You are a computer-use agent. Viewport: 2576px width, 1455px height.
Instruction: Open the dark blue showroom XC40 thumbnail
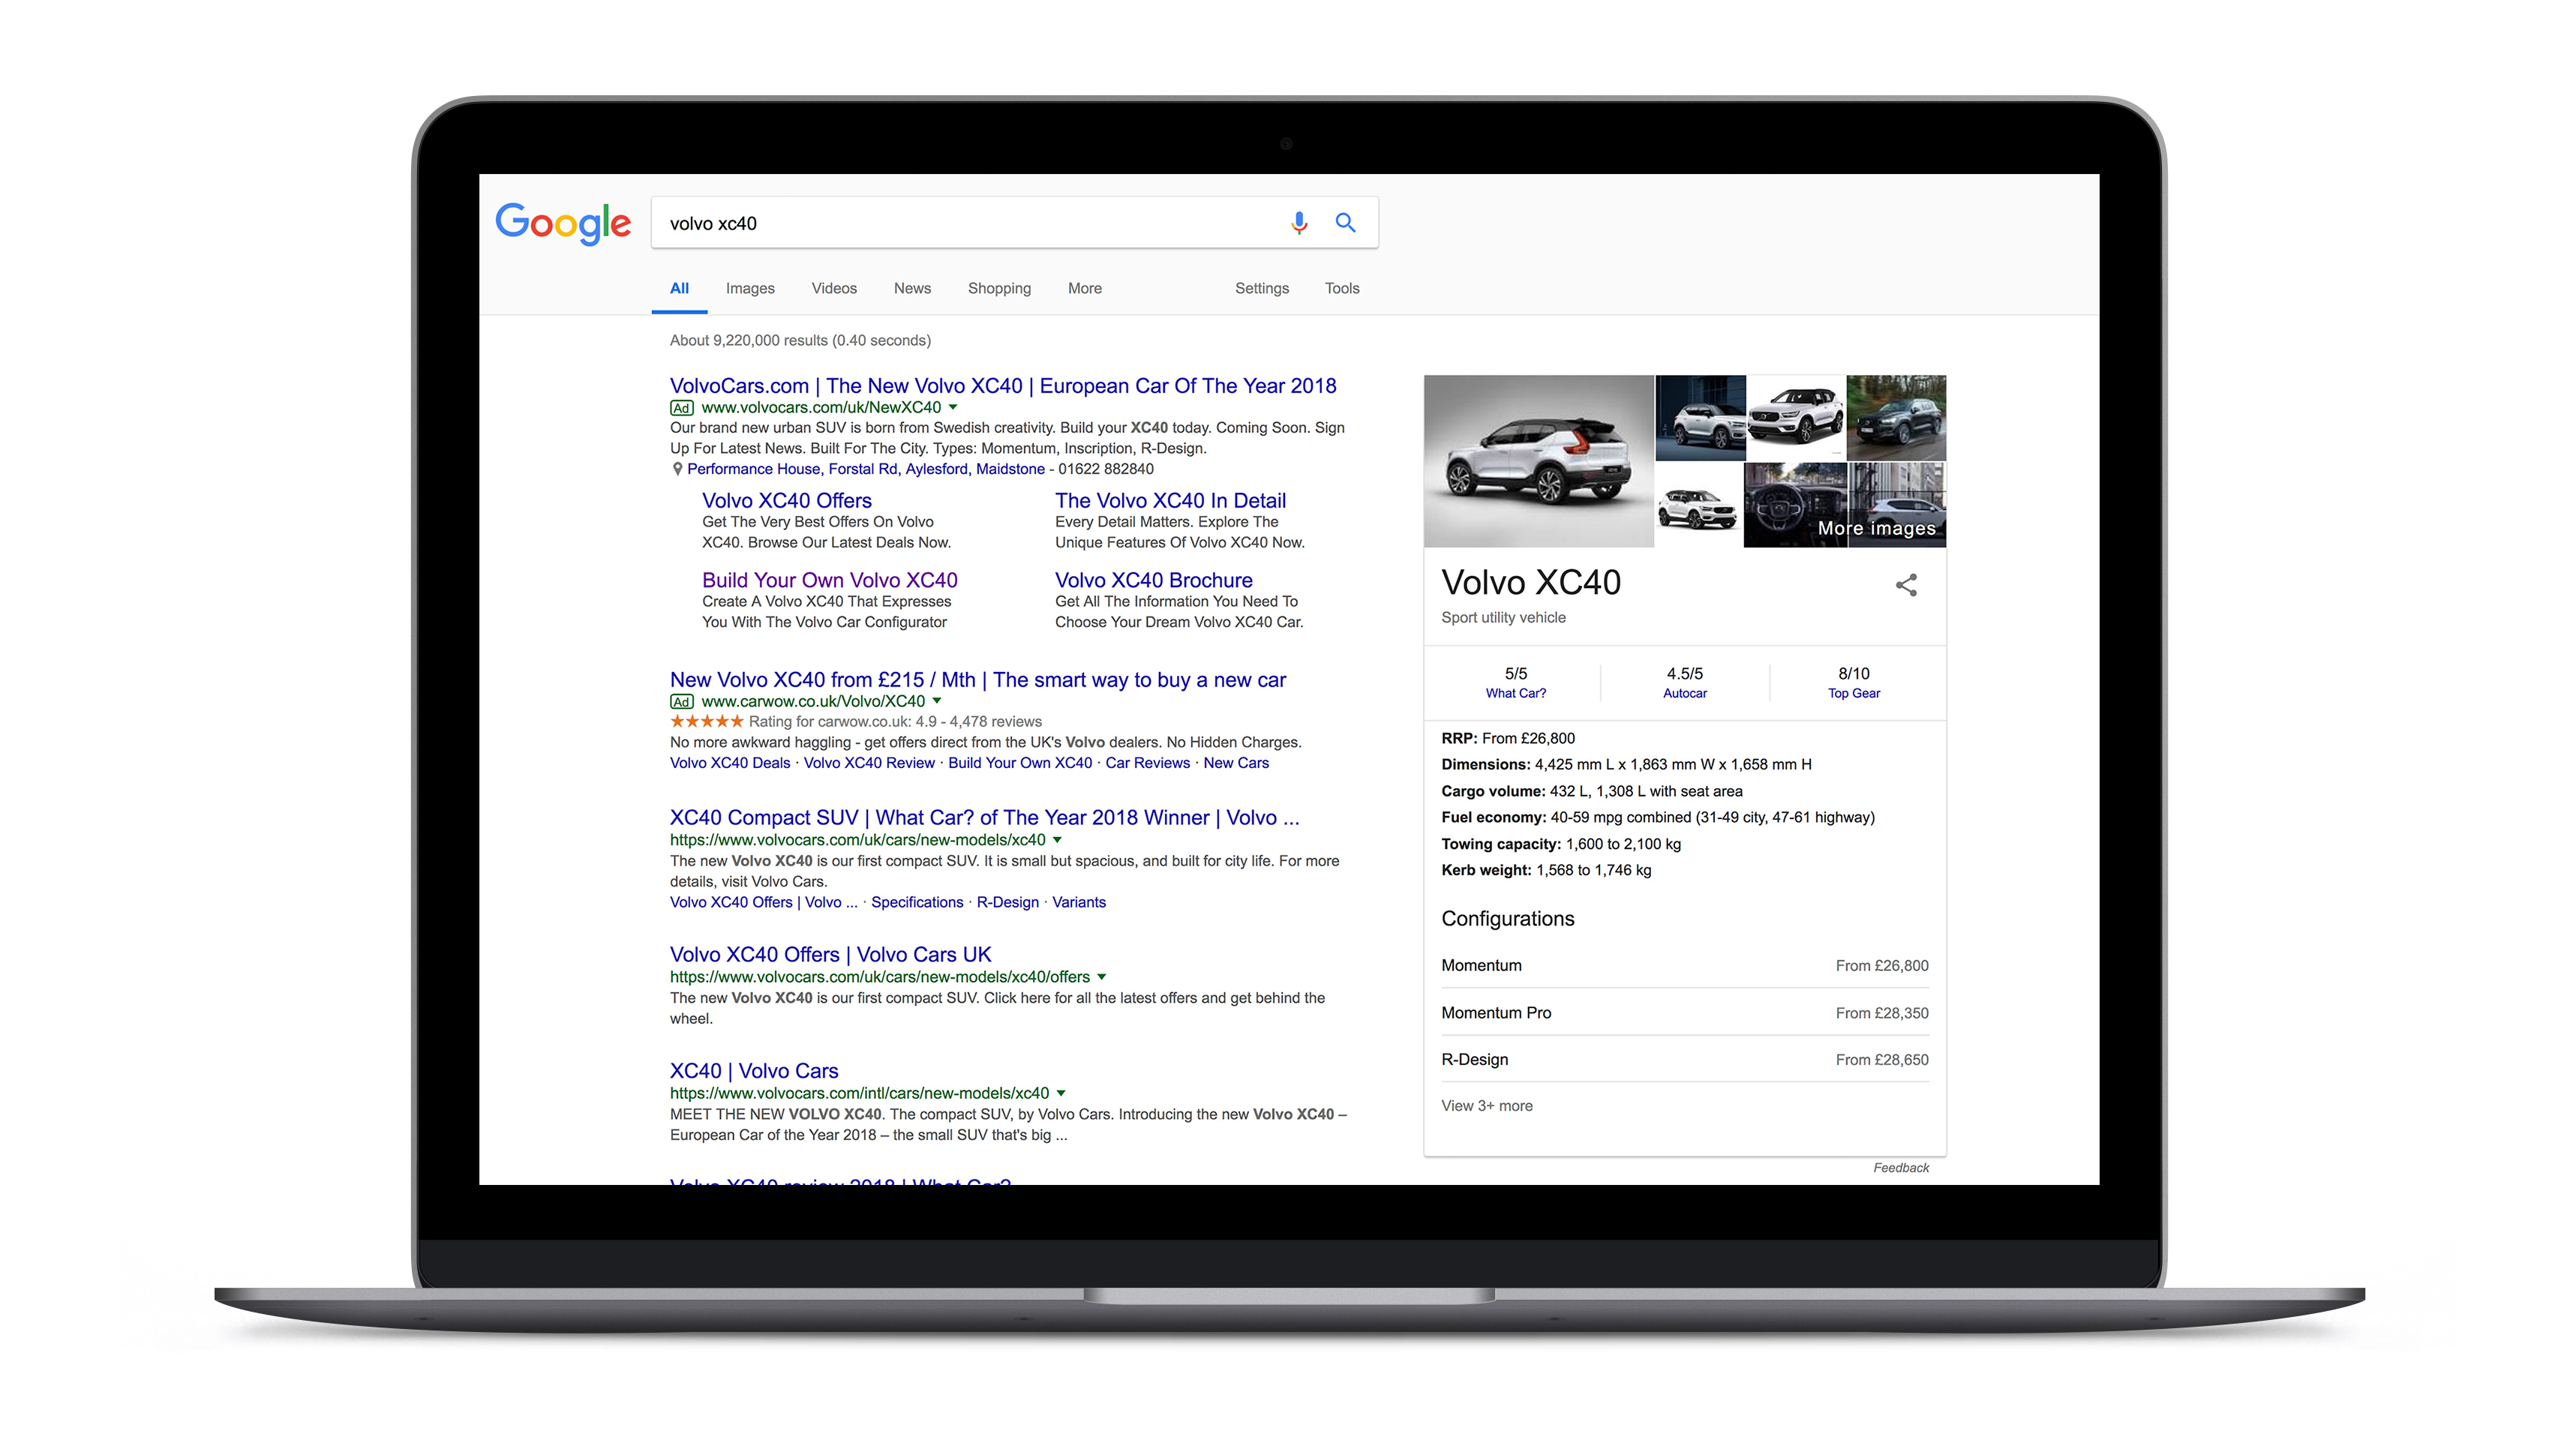click(1700, 417)
